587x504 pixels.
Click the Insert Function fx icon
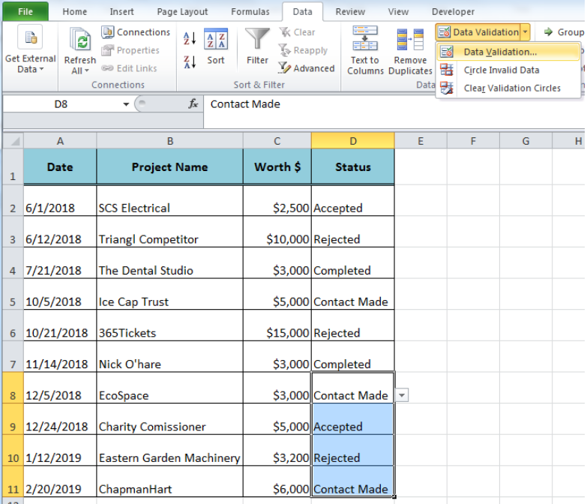tap(193, 103)
